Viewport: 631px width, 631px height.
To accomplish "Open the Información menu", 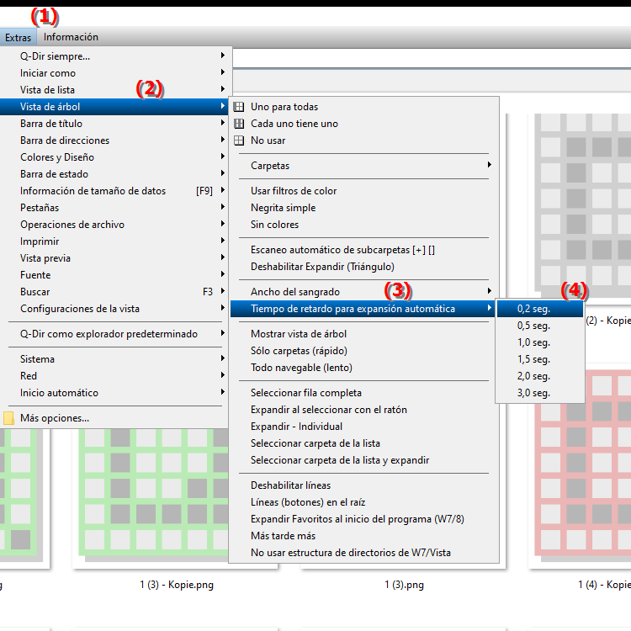I will pyautogui.click(x=71, y=37).
